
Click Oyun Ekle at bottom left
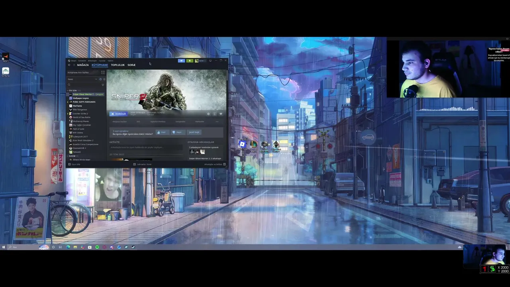pyautogui.click(x=75, y=164)
